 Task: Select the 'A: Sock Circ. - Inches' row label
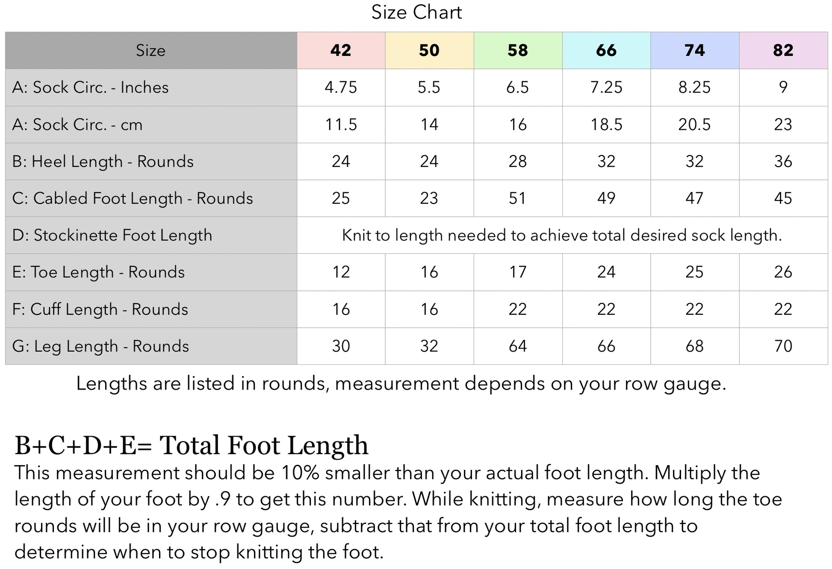pyautogui.click(x=91, y=87)
